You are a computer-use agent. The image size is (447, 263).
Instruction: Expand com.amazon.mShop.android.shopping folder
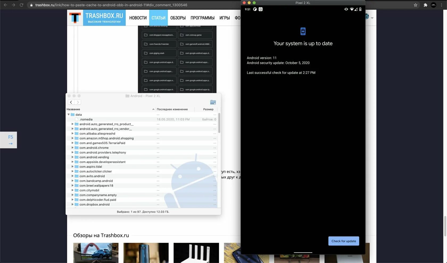click(72, 138)
